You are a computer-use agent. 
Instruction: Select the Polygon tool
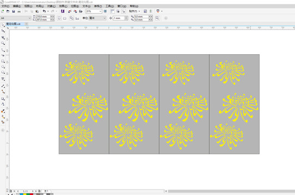tap(3, 72)
